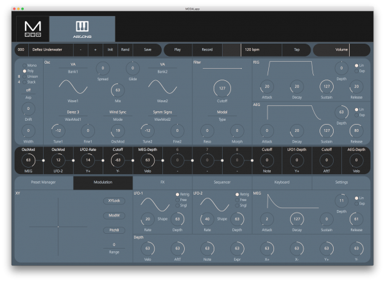The height and width of the screenshot is (282, 385).
Task: Click the Volume slider bar
Action: click(341, 50)
